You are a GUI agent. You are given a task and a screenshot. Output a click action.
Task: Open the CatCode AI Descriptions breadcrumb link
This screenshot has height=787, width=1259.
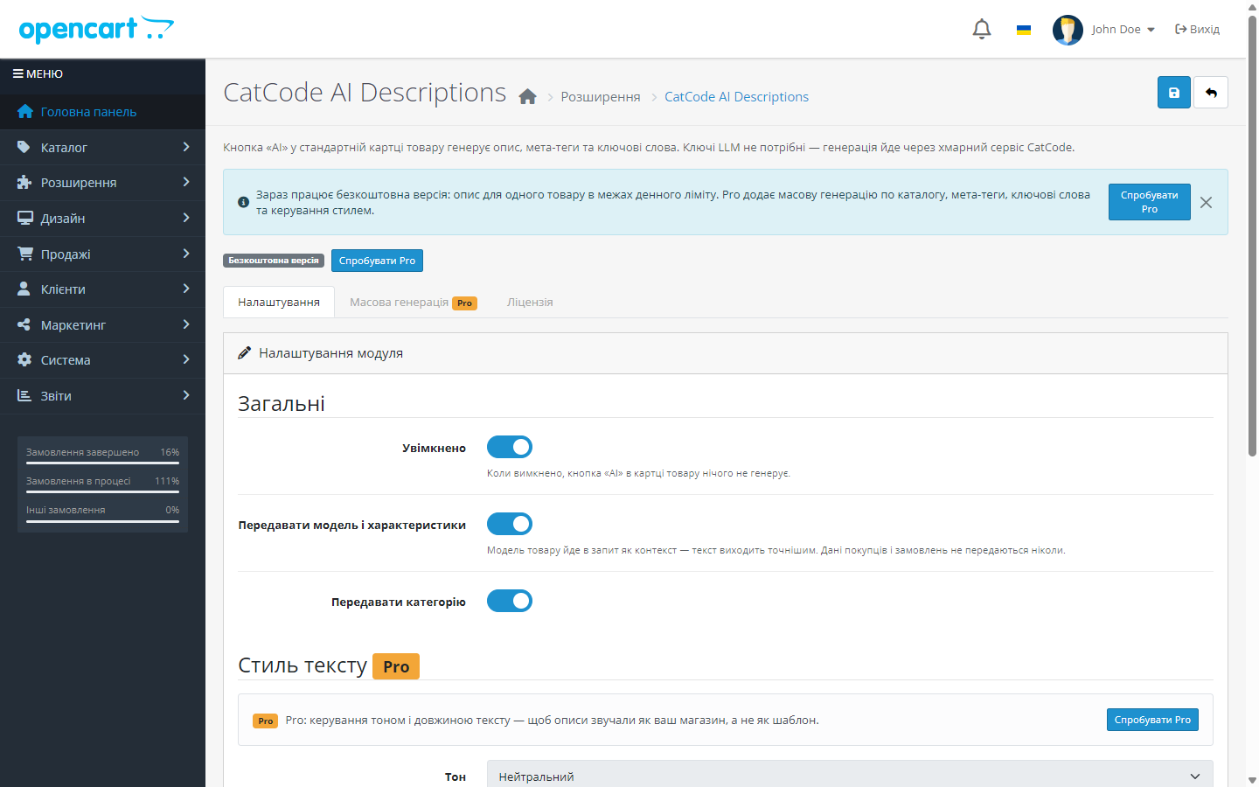(736, 97)
